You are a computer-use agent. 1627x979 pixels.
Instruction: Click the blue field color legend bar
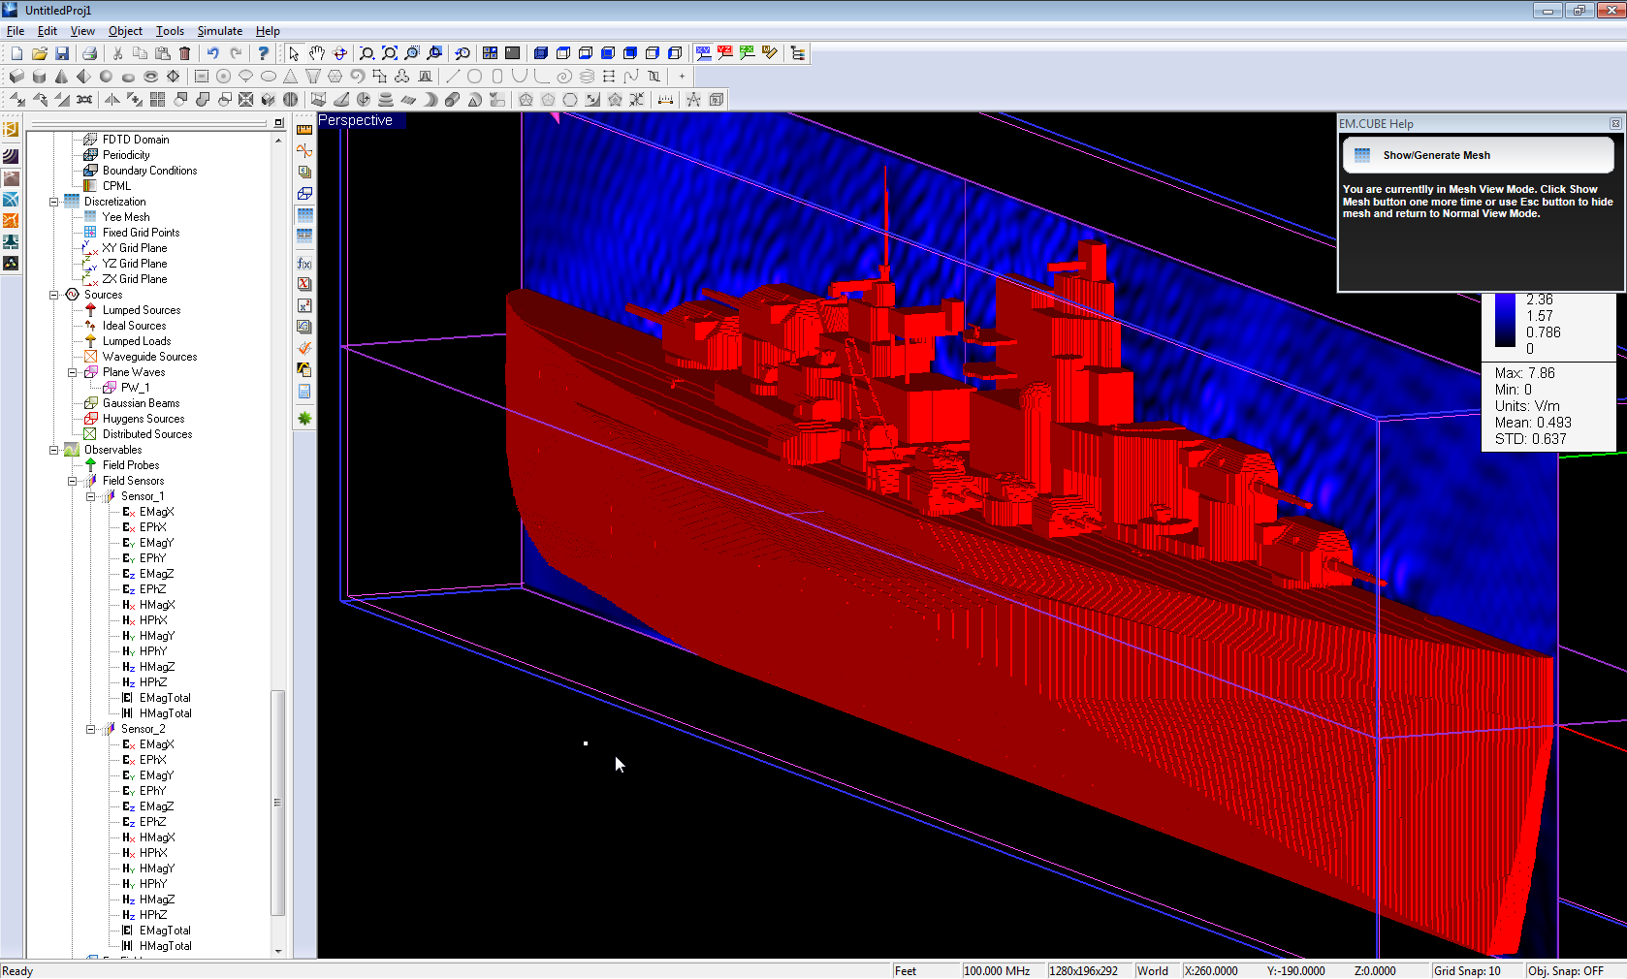click(x=1504, y=322)
